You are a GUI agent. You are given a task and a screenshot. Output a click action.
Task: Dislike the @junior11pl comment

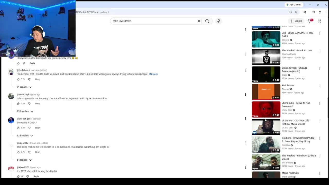(29, 104)
